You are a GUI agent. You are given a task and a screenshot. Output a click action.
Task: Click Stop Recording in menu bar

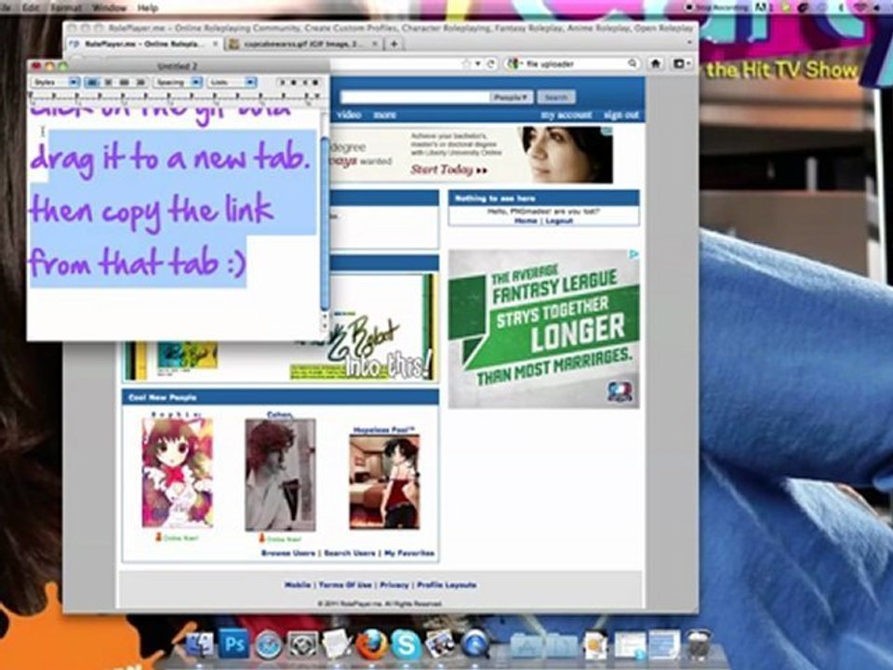718,7
